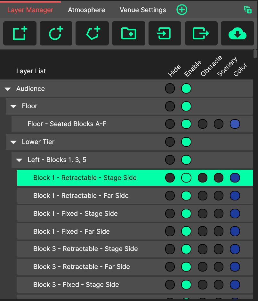Image resolution: width=258 pixels, height=301 pixels.
Task: Open color swatch of Block 1 - Retractable - Far Side
Action: (235, 196)
